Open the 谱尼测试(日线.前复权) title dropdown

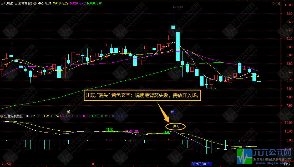pyautogui.click(x=16, y=3)
